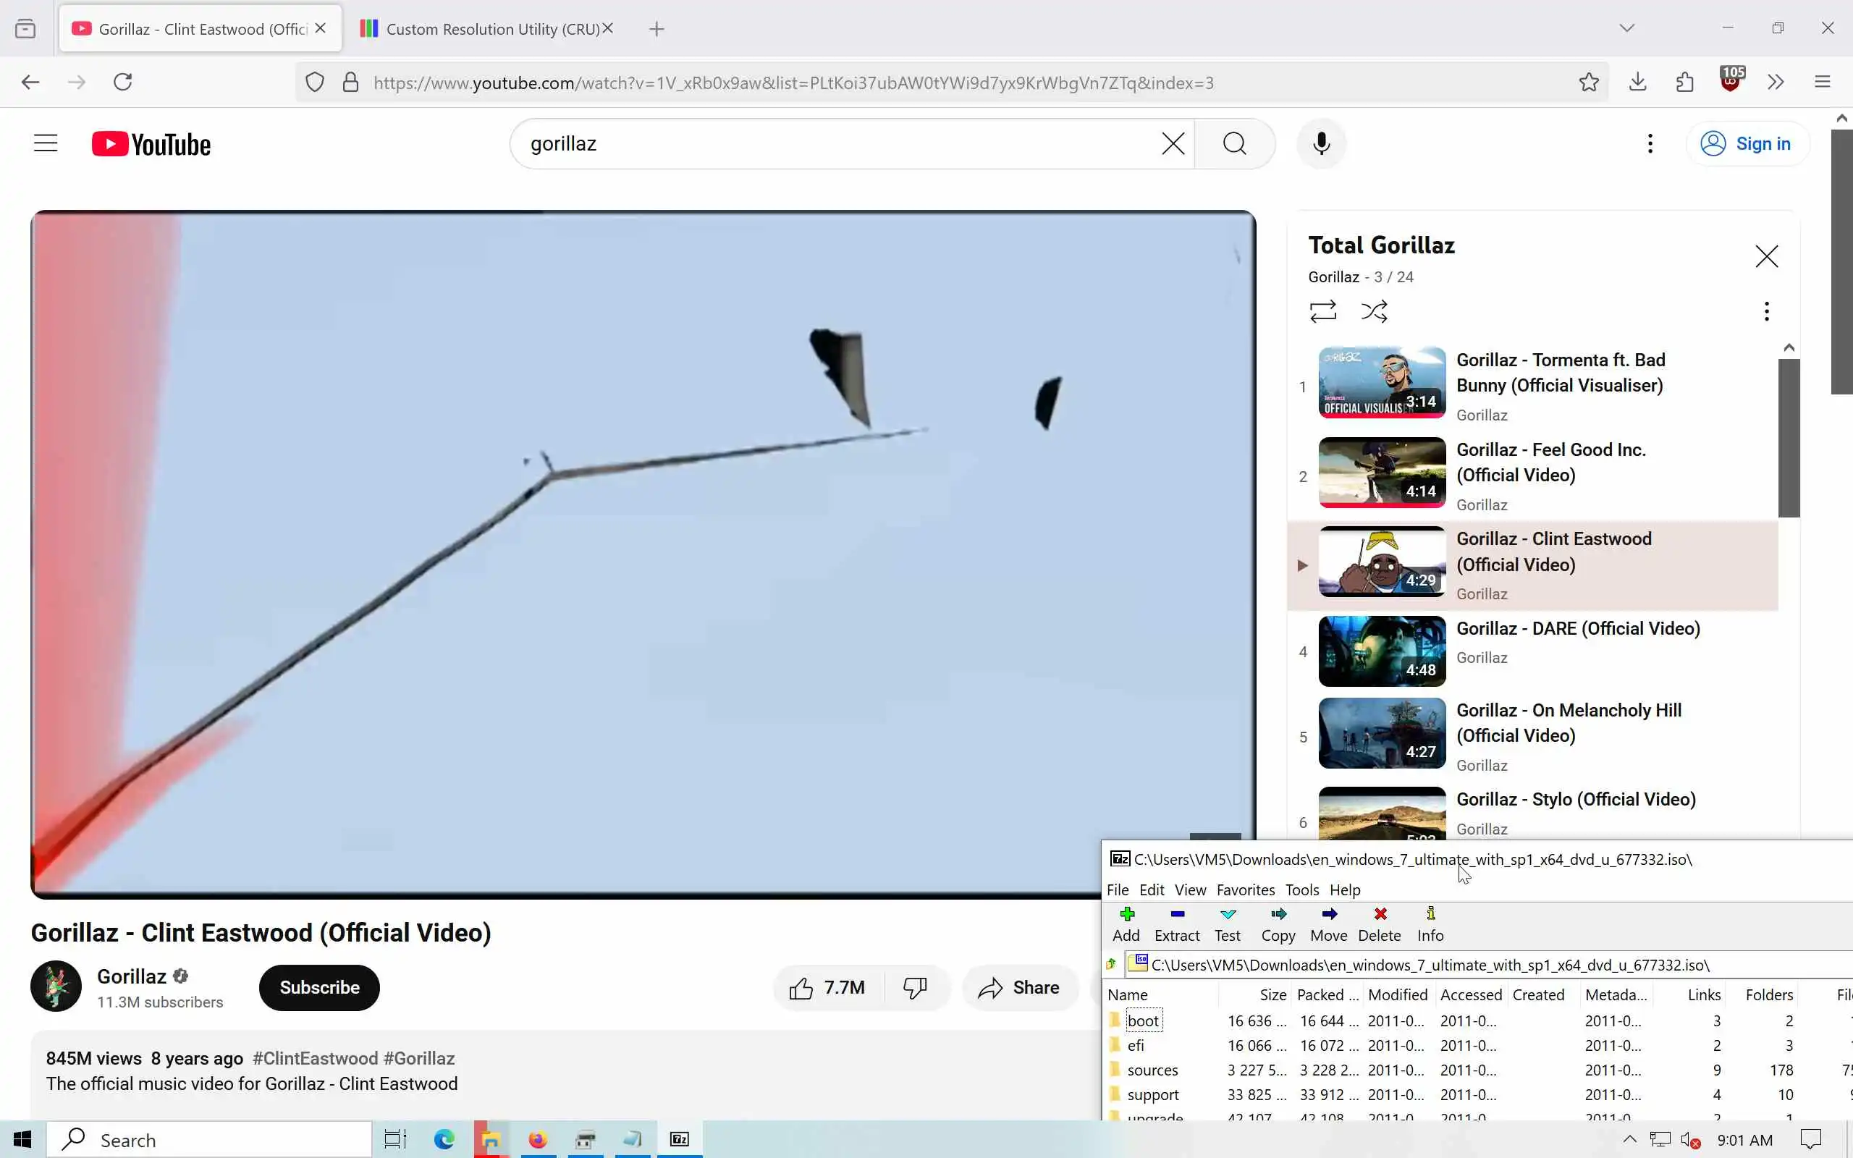Open the 7-Zip Favorites menu

(1245, 890)
